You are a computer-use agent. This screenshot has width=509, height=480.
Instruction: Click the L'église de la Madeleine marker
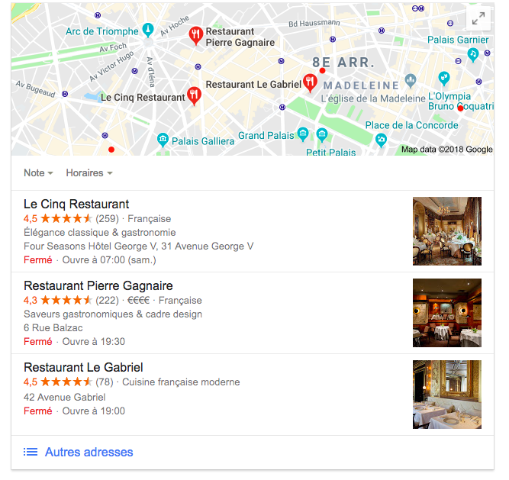click(411, 81)
